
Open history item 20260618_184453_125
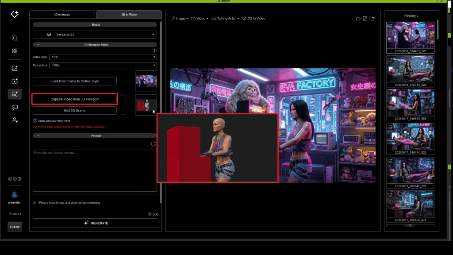410,38
